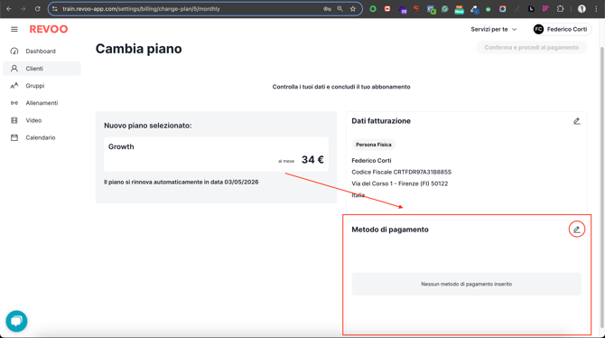Click Nessun metodo di pagamento inserito message
605x338 pixels.
pos(466,284)
